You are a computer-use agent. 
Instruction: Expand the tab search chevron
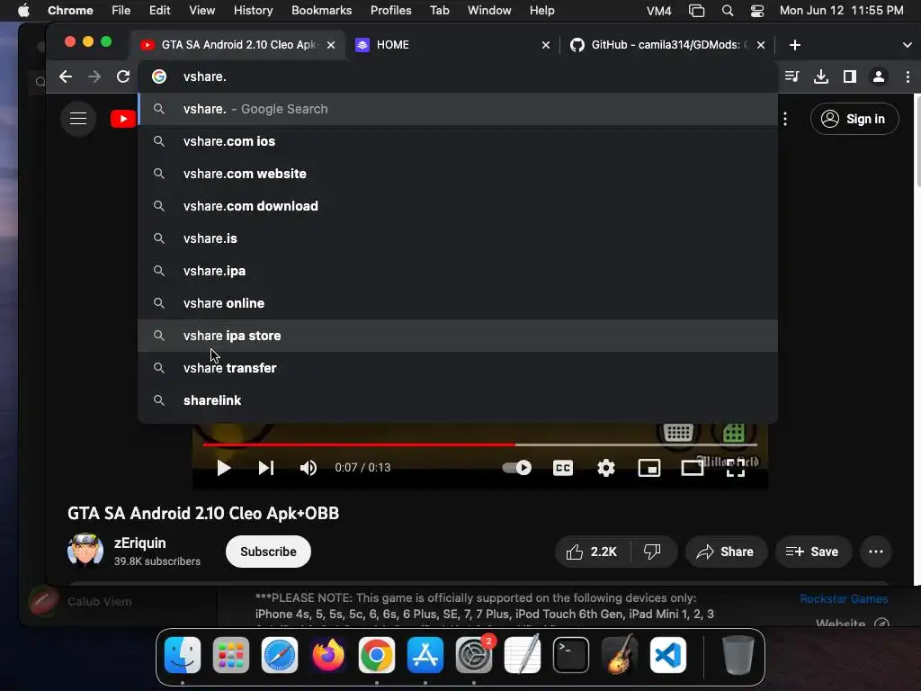coord(907,45)
